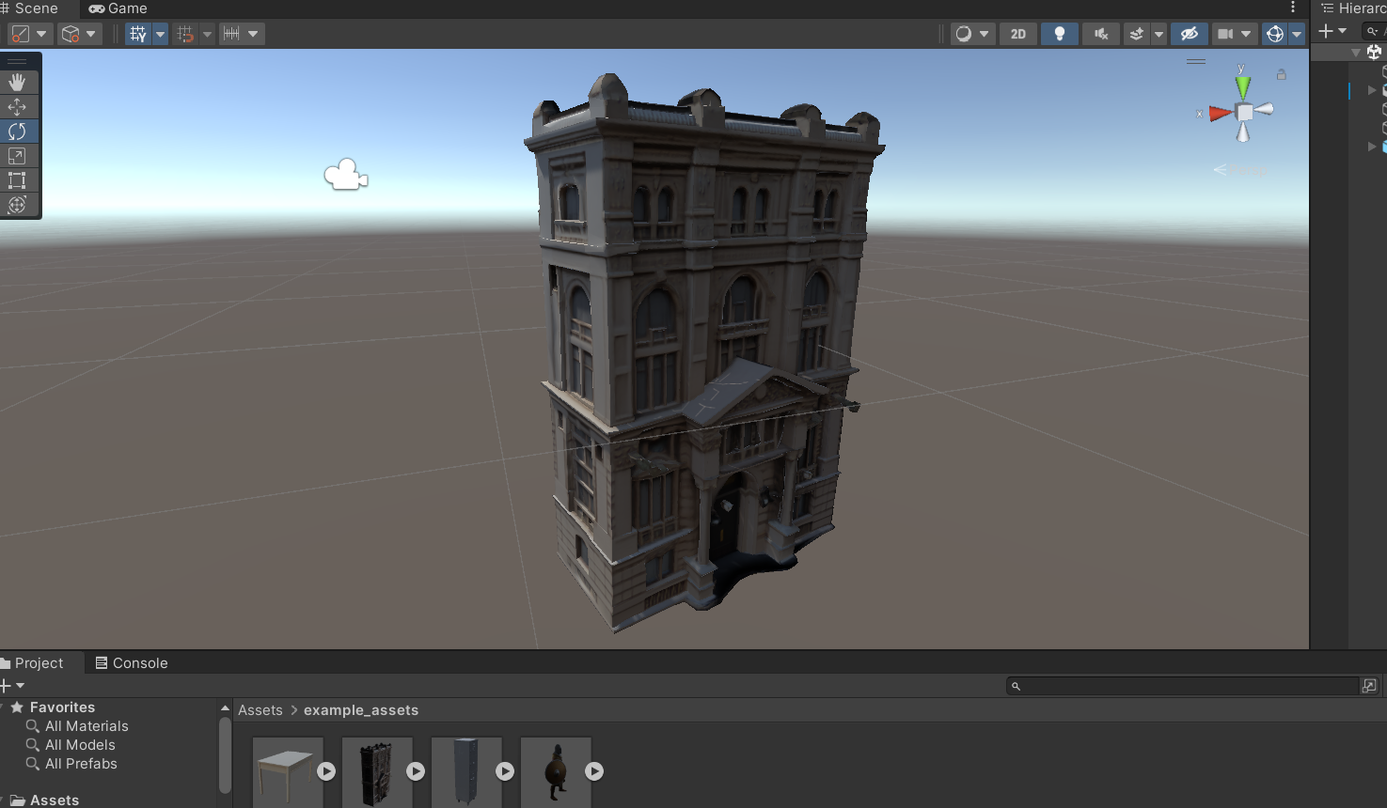Open All Prefabs under Favorites

click(79, 764)
